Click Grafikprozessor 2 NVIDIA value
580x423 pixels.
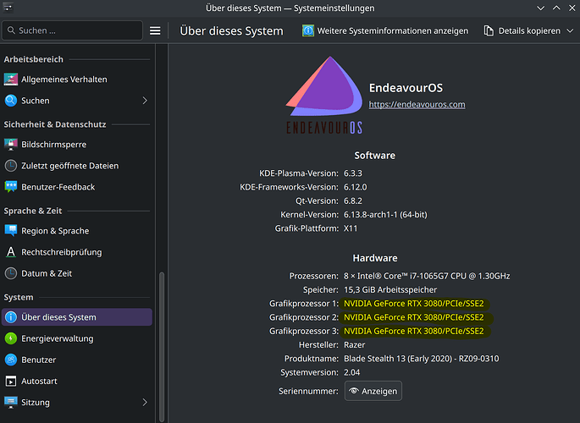coord(414,317)
